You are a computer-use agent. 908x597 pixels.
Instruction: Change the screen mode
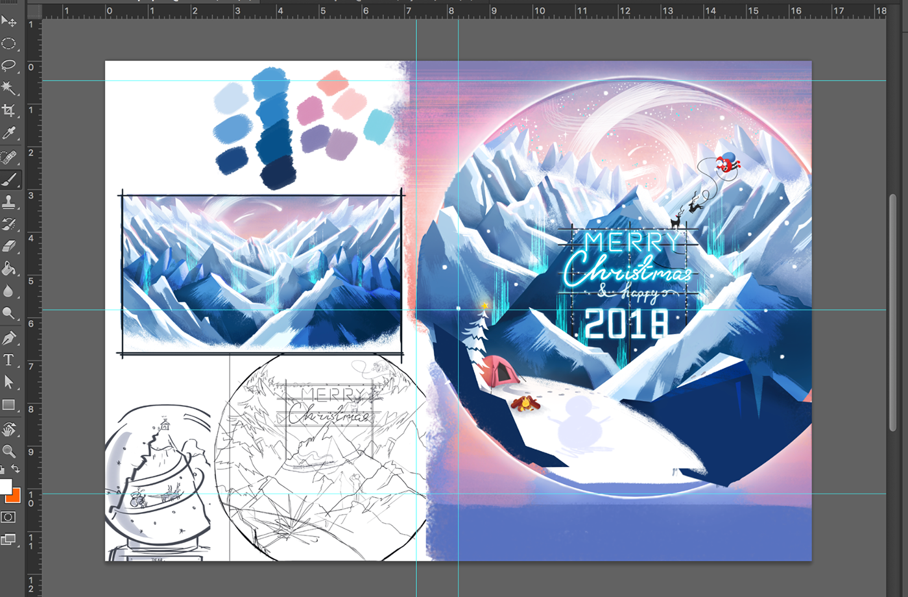pos(8,539)
